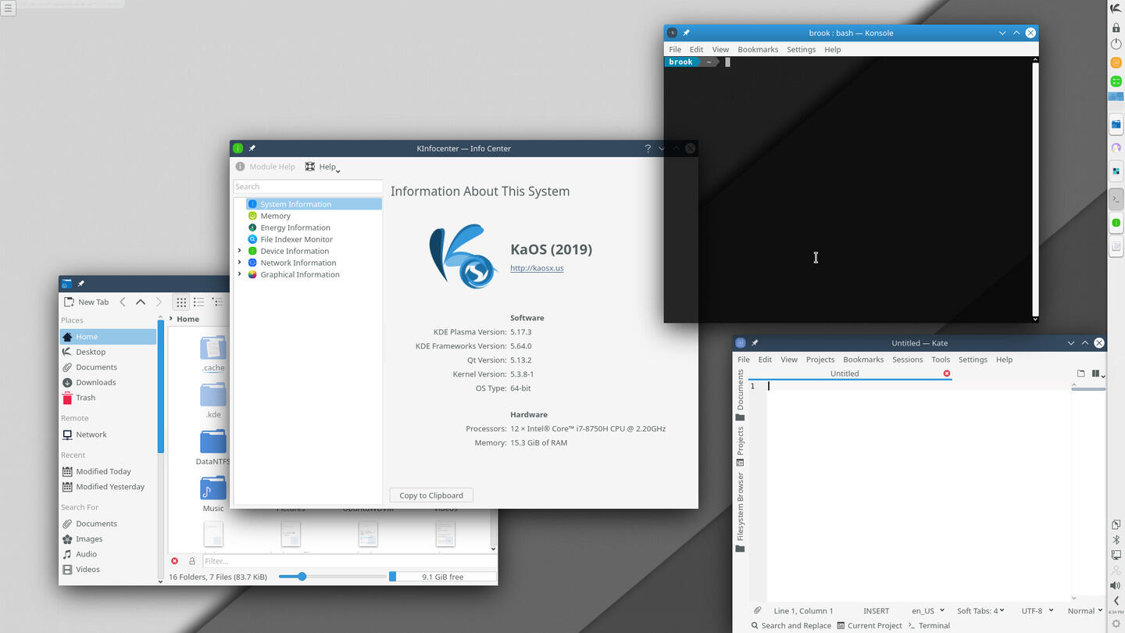Click the power/leave icon in dock
The image size is (1125, 633).
coord(1116,45)
